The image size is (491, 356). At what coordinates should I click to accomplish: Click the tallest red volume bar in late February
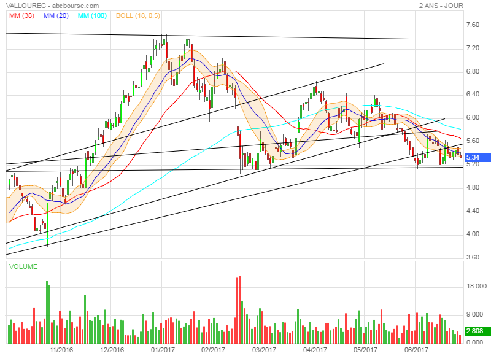(239, 310)
